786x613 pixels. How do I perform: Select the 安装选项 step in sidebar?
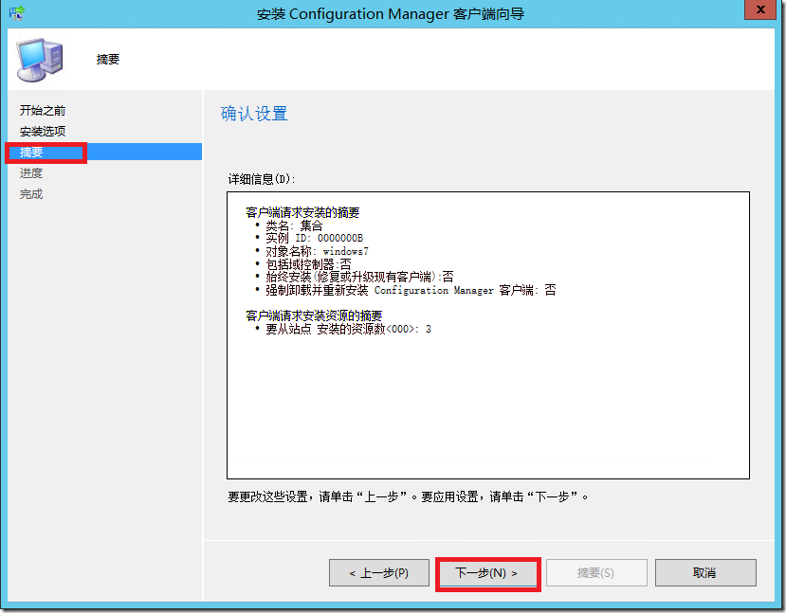(x=43, y=132)
